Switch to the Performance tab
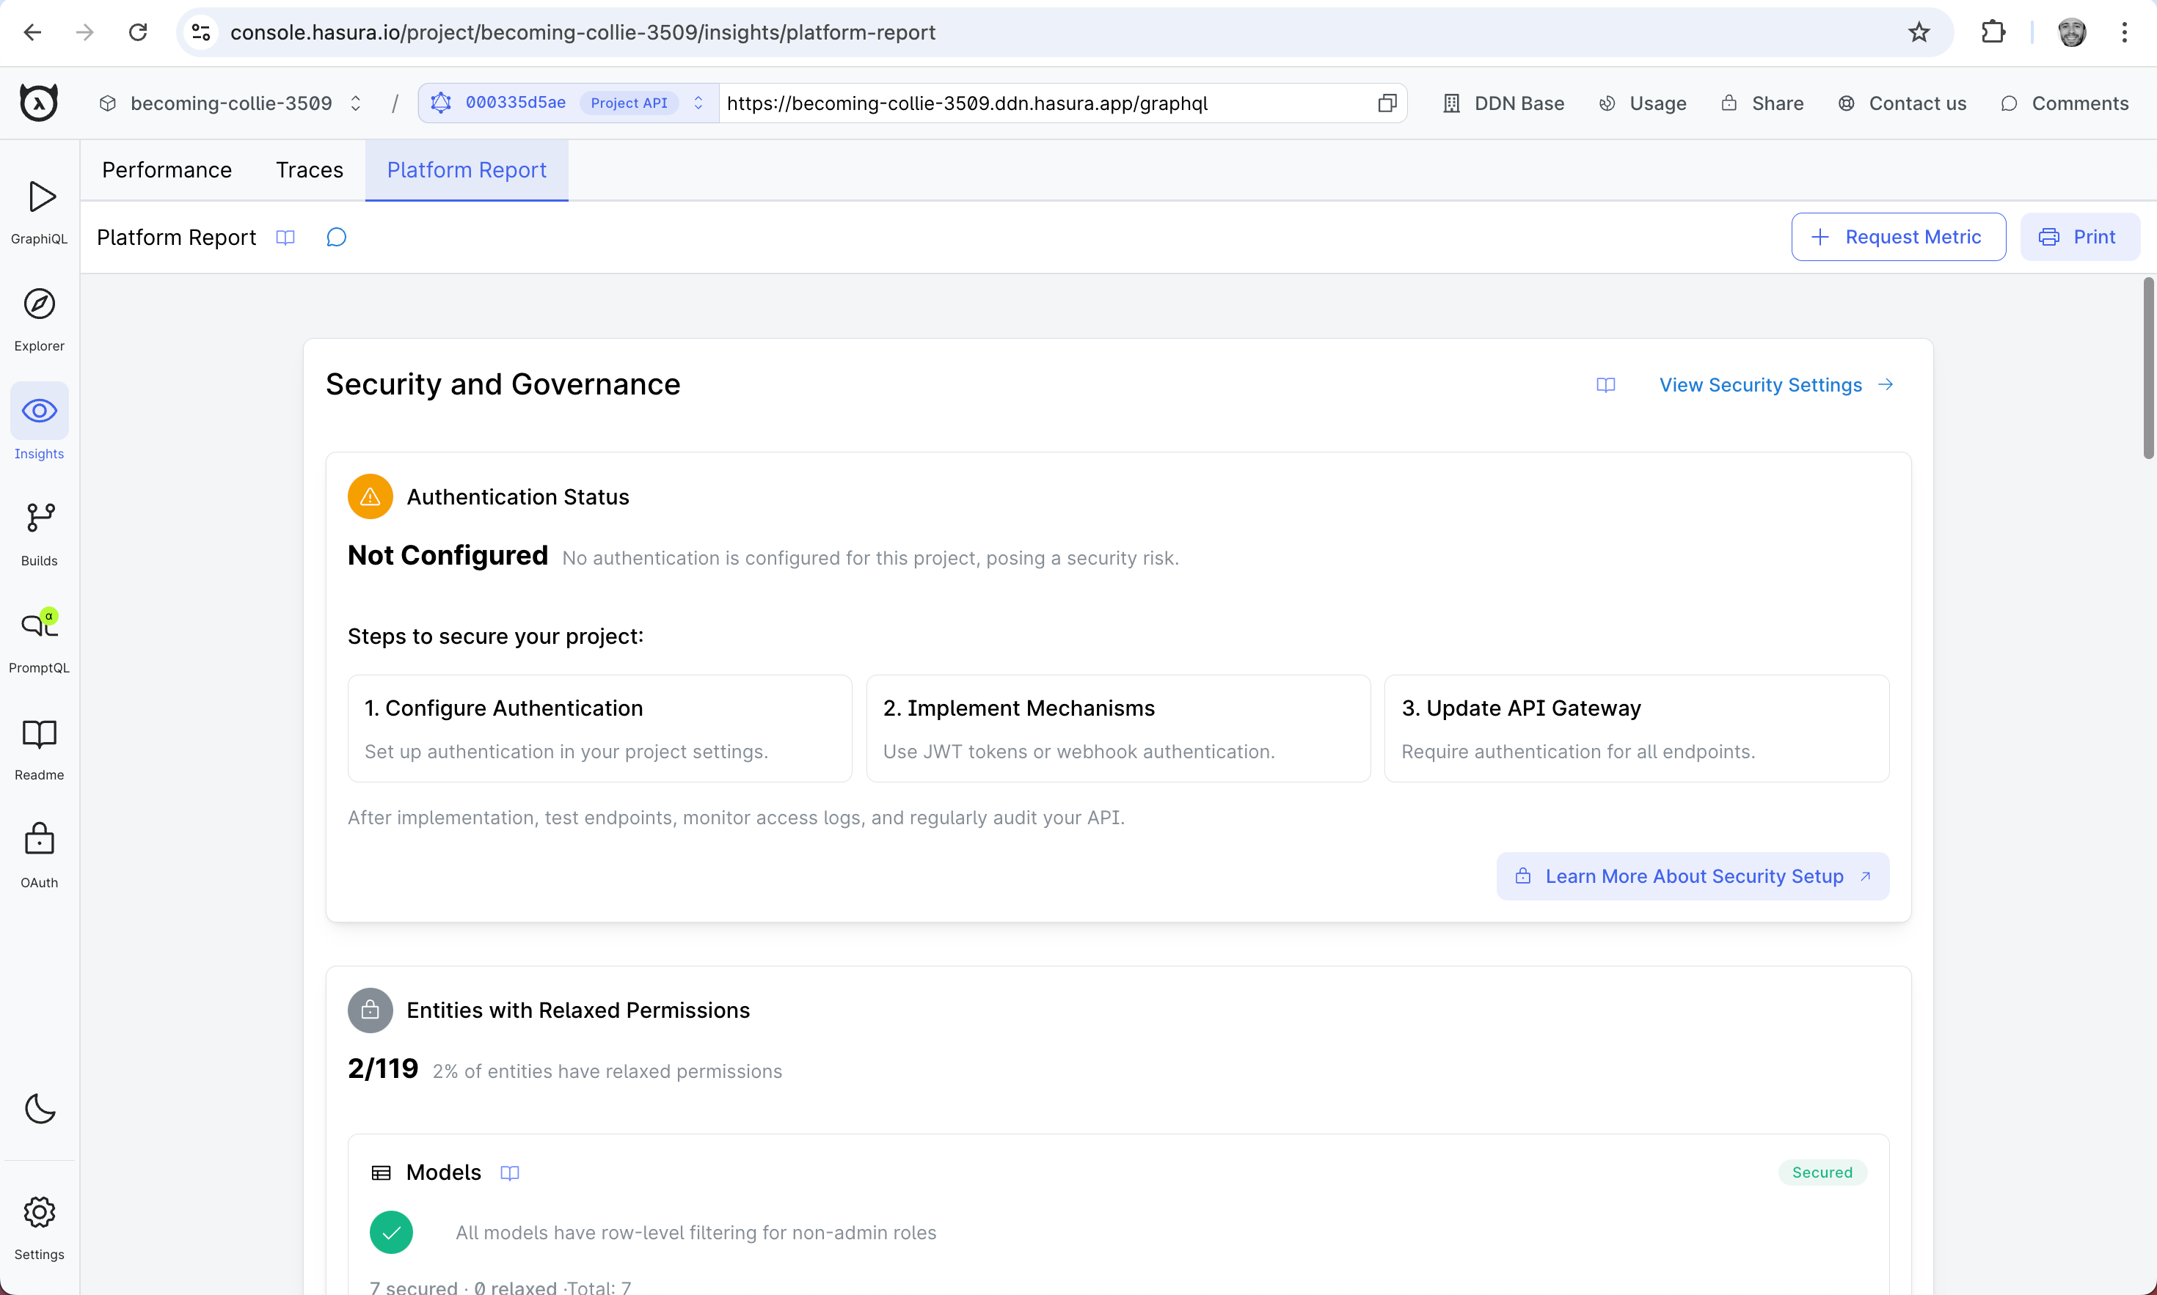 (166, 169)
